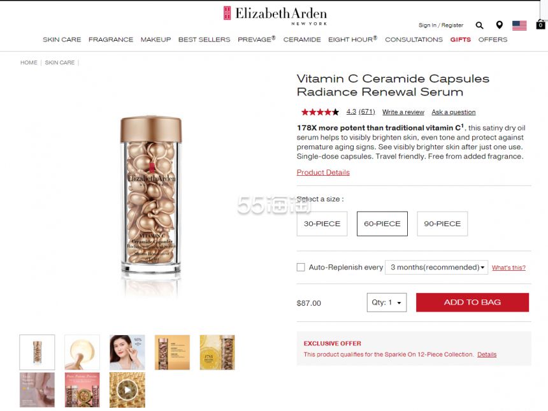Viewport: 548px width, 411px height.
Task: Select the 90-PIECE size option
Action: pyautogui.click(x=442, y=224)
